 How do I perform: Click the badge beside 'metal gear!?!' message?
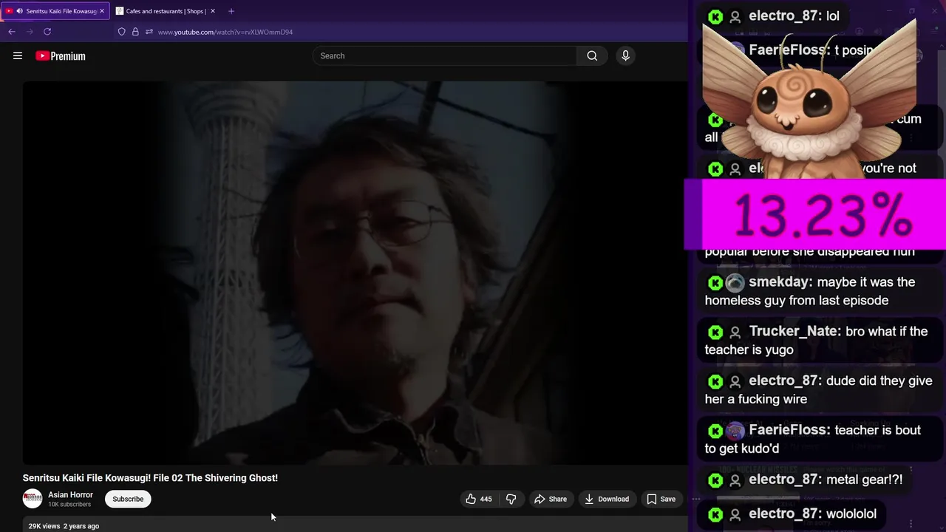coord(715,480)
